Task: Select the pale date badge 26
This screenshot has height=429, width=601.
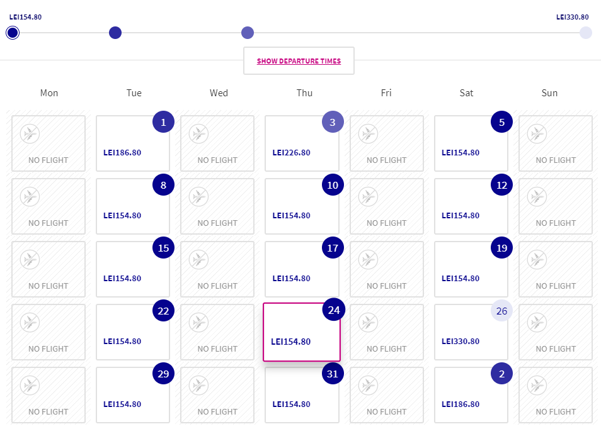Action: tap(501, 311)
